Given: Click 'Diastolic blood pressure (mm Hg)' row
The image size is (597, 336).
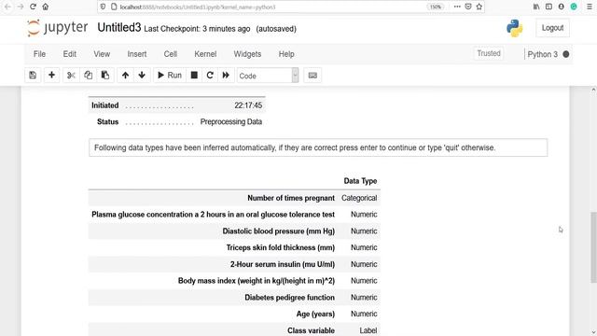Looking at the screenshot, I should pos(234,231).
